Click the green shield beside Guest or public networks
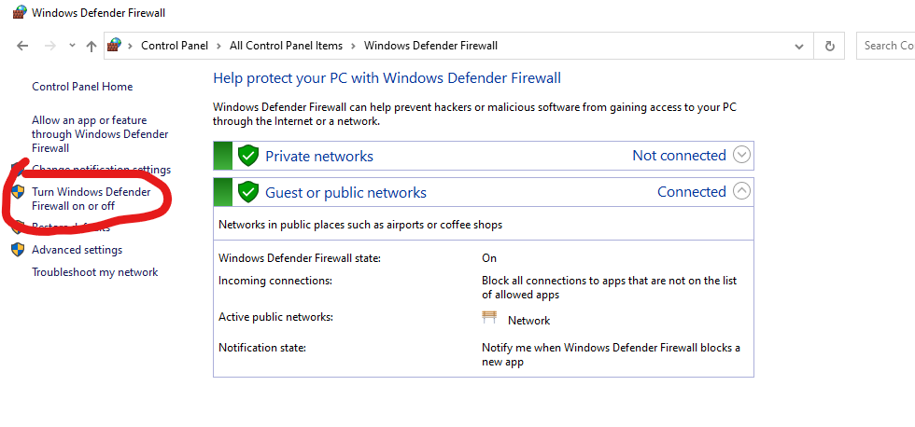Image resolution: width=915 pixels, height=427 pixels. pos(247,192)
